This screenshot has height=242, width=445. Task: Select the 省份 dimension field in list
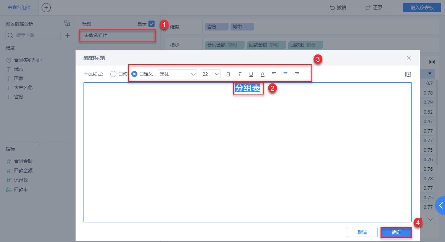coord(19,97)
